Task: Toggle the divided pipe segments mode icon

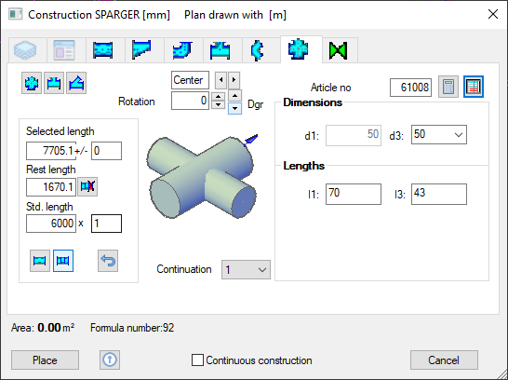Action: point(63,261)
